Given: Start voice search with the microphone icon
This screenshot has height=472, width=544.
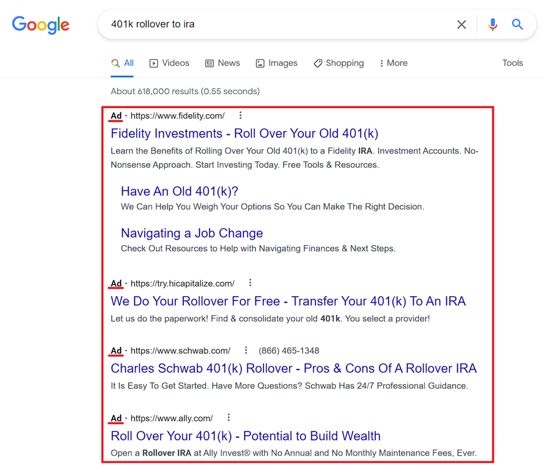Looking at the screenshot, I should pos(493,24).
